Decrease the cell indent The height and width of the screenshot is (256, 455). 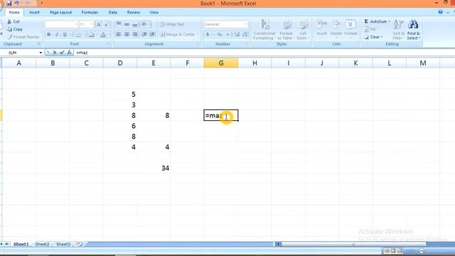tap(144, 35)
